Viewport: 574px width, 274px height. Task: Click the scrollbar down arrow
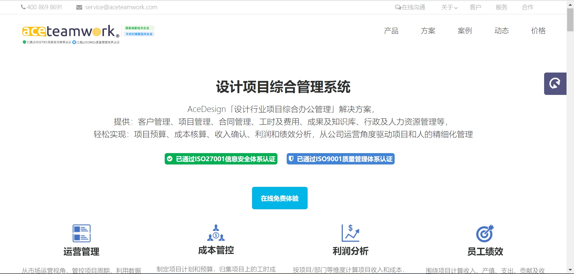click(570, 270)
